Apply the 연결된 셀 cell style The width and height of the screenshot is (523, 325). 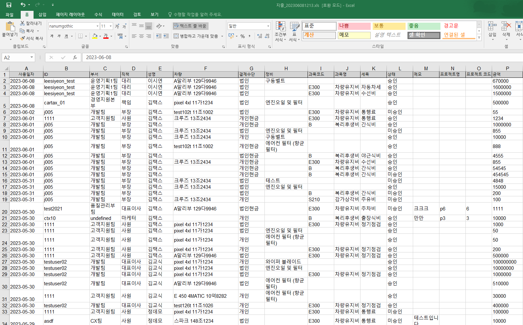459,35
